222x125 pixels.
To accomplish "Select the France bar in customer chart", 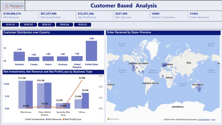I will [x=48, y=59].
